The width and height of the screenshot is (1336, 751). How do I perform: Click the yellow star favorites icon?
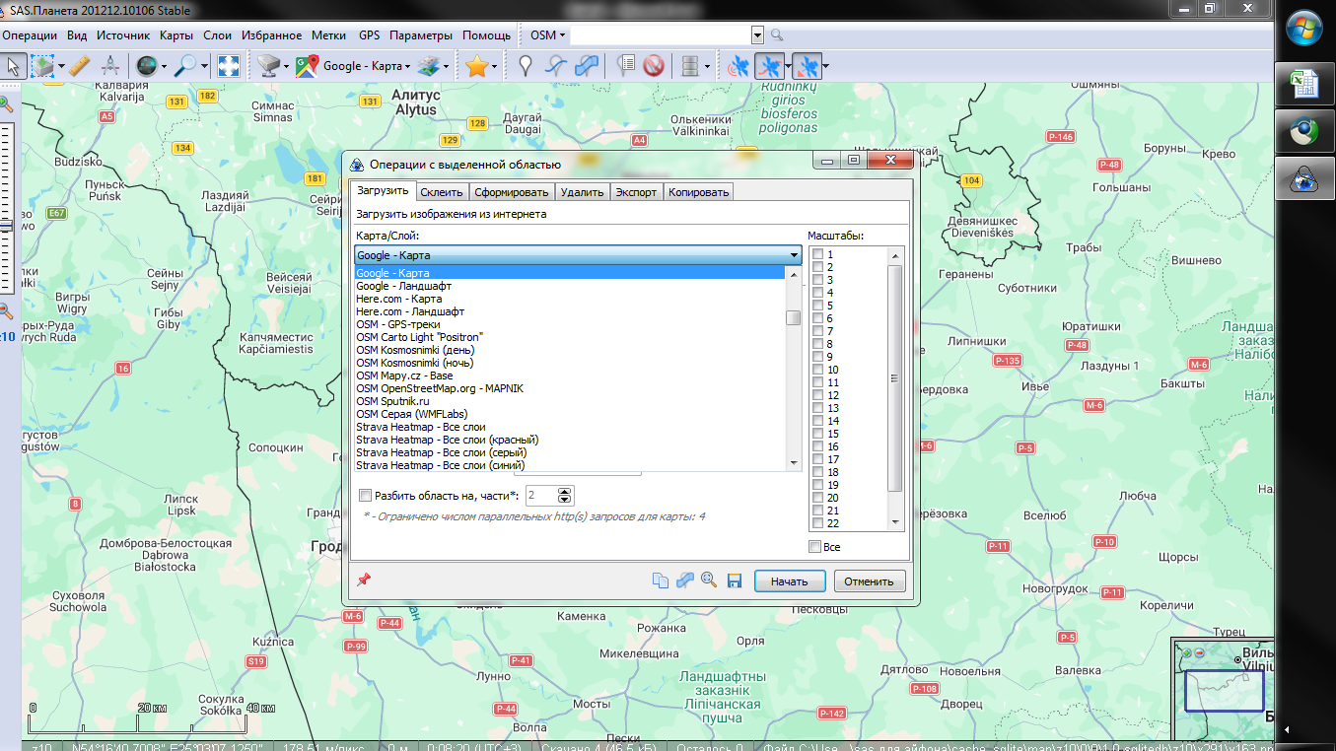coord(477,66)
